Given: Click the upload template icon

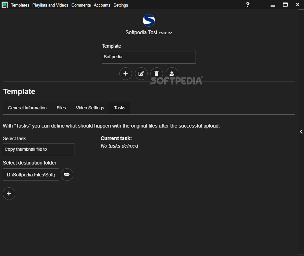Looking at the screenshot, I should (x=172, y=74).
